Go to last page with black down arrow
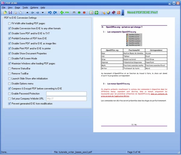The height and width of the screenshot is (155, 181). point(43,12)
